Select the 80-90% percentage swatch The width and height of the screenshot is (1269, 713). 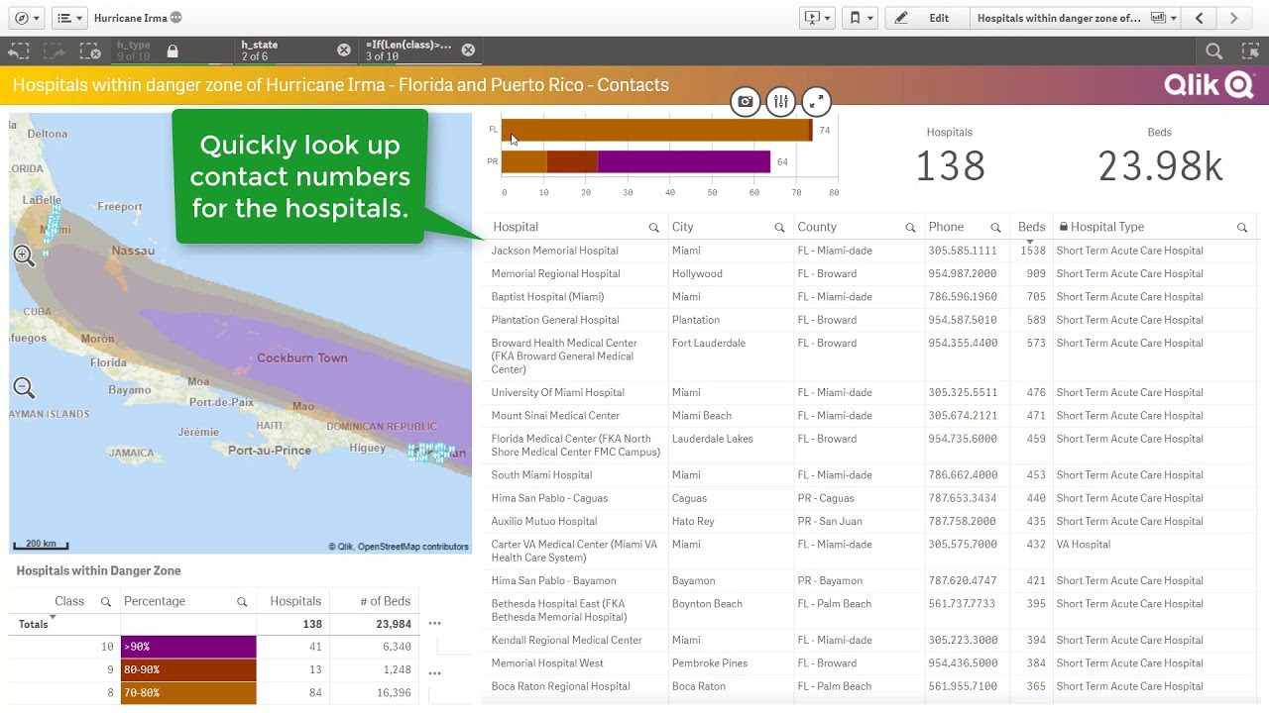point(188,670)
